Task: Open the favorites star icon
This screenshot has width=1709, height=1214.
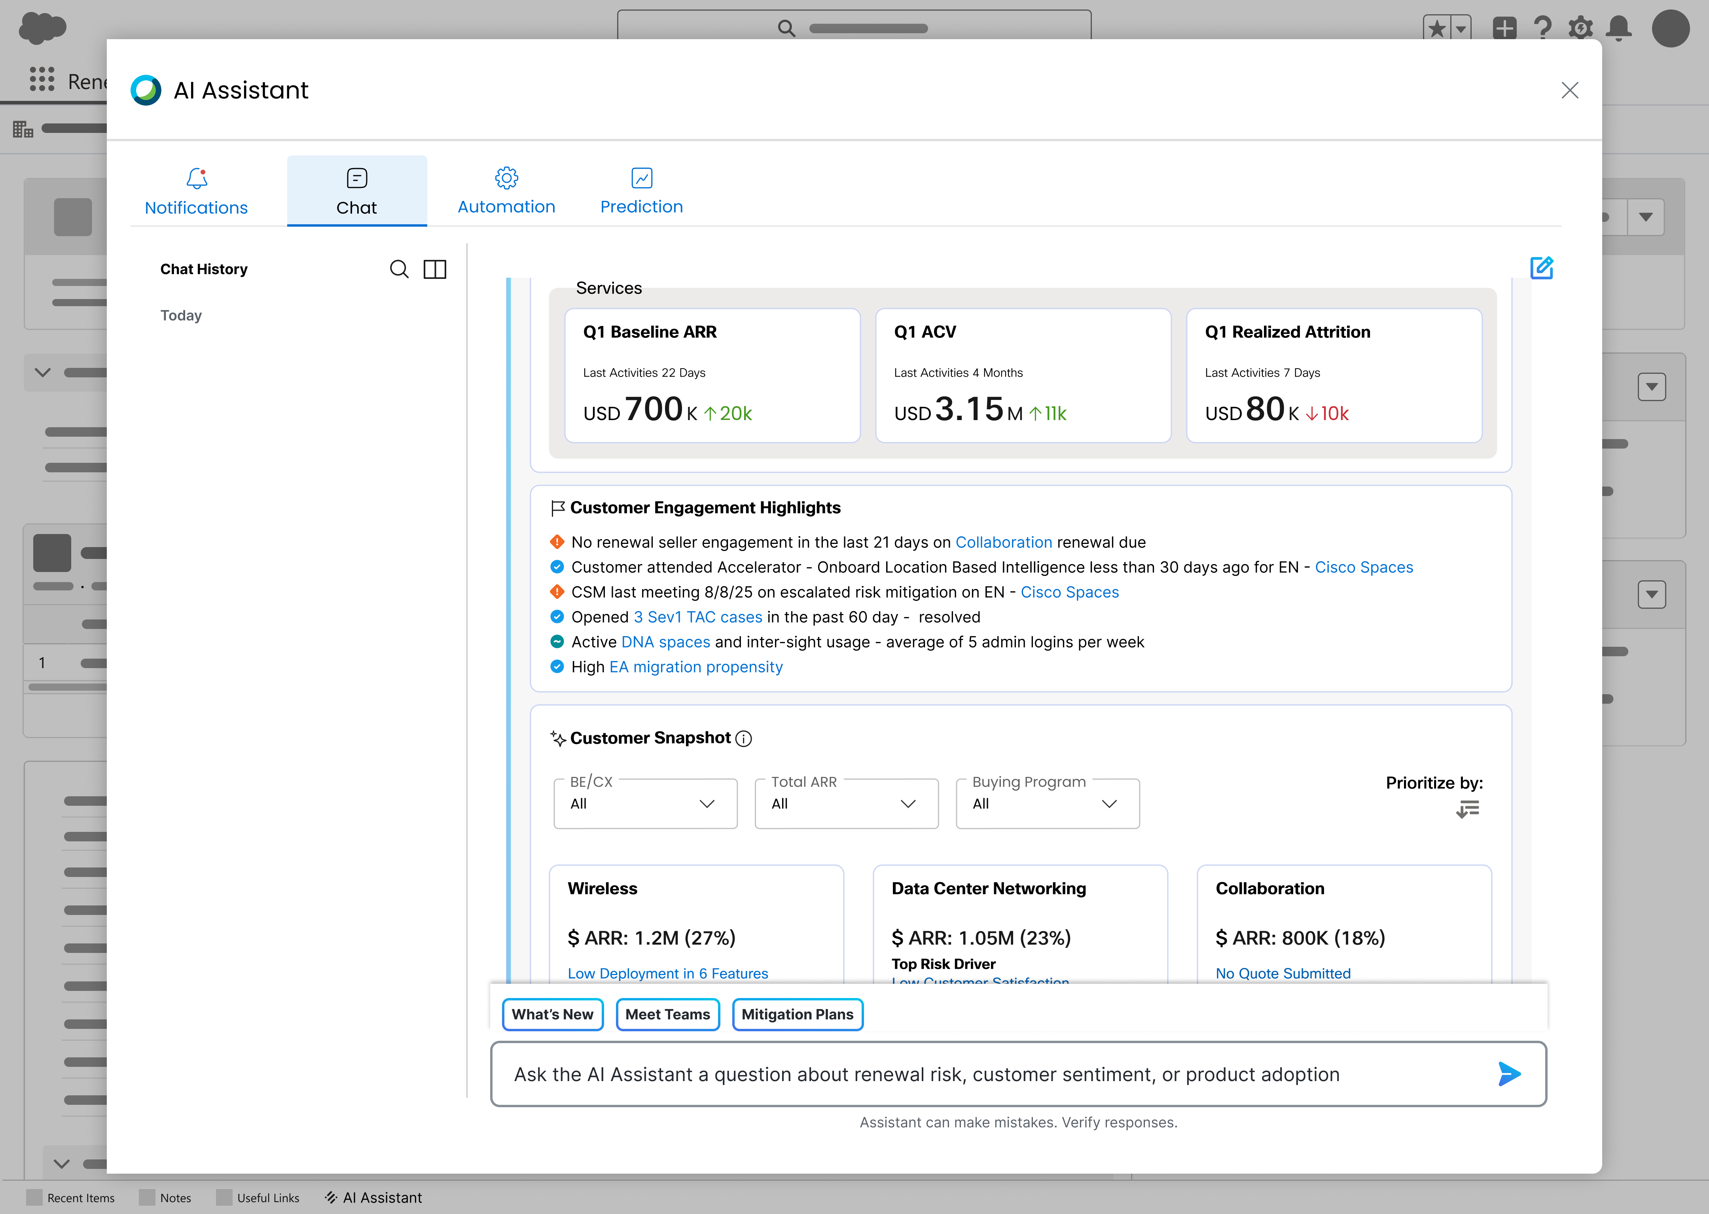Action: point(1436,28)
